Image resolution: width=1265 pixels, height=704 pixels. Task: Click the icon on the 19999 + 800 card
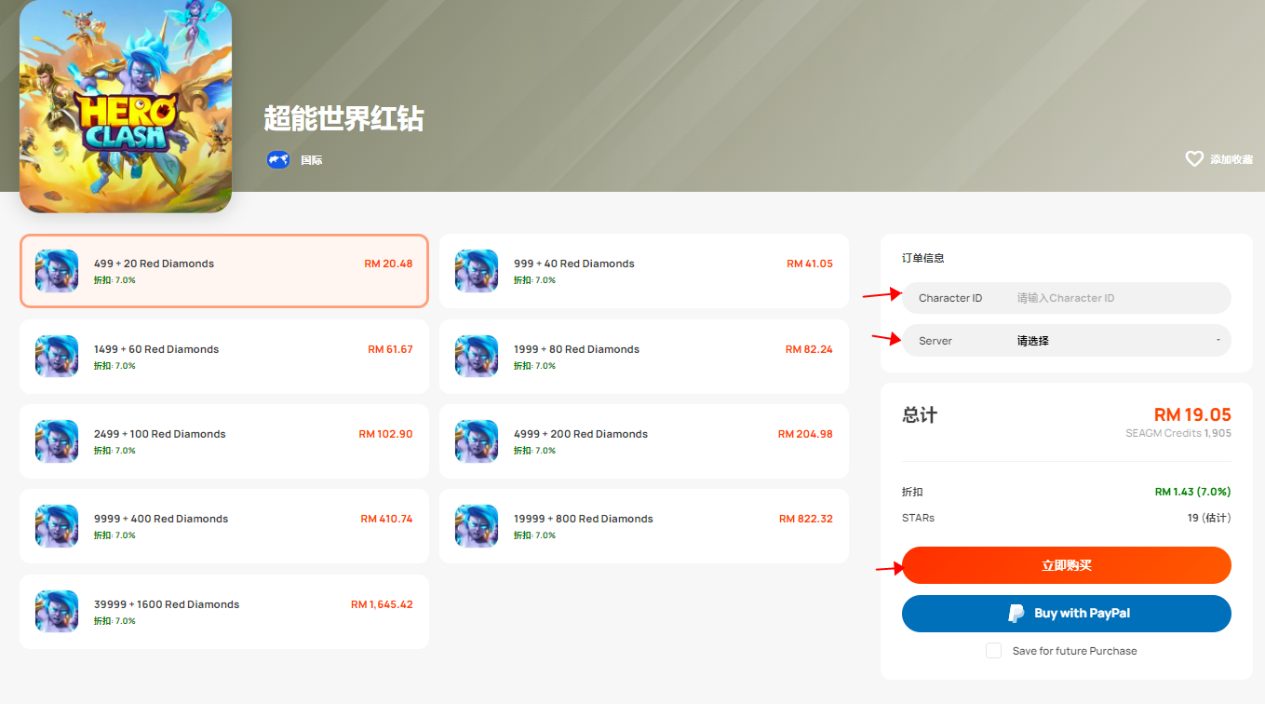tap(477, 526)
